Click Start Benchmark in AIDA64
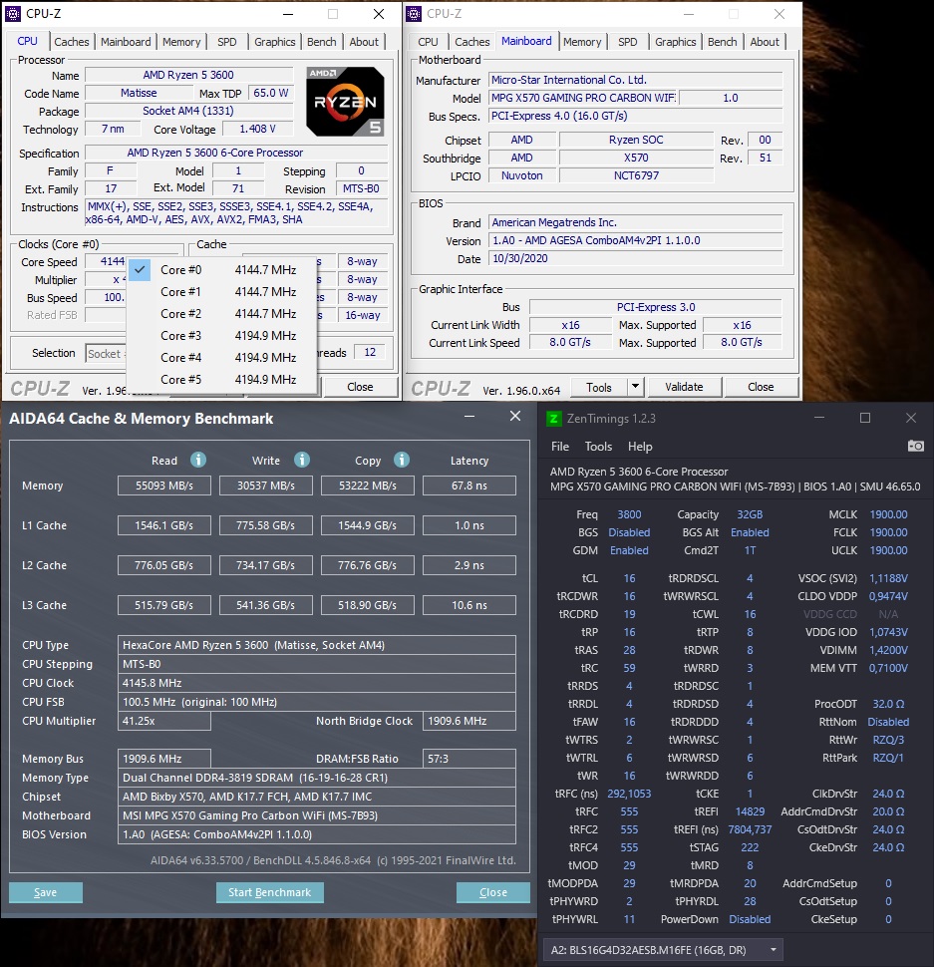Screen dimensions: 934x967 click(269, 892)
